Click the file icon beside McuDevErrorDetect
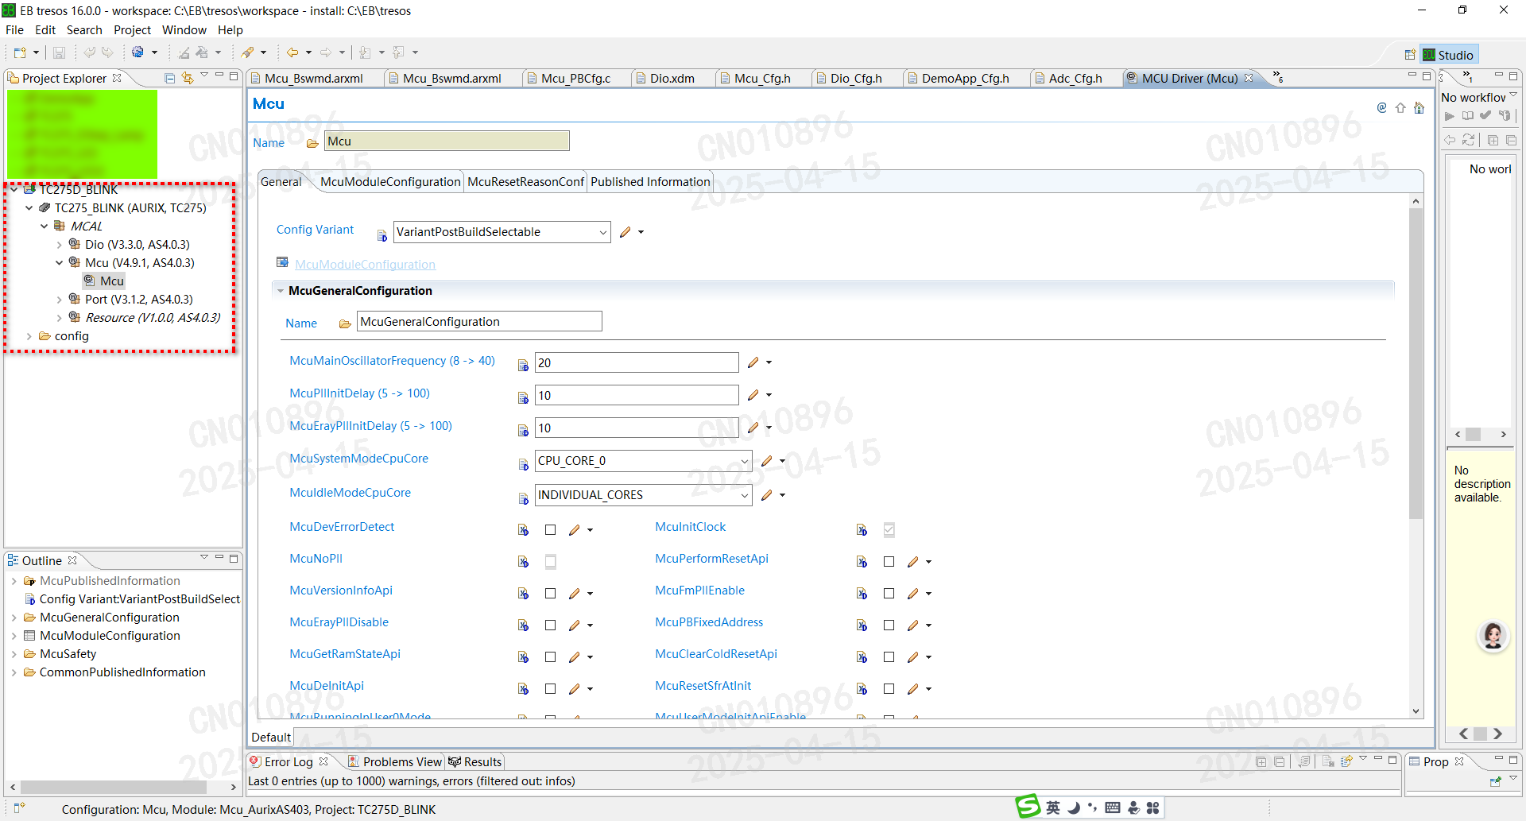The width and height of the screenshot is (1526, 821). point(523,530)
